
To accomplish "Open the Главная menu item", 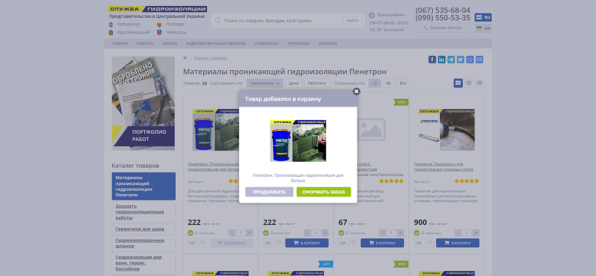I will (120, 43).
